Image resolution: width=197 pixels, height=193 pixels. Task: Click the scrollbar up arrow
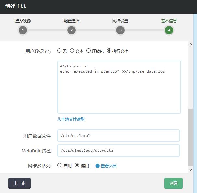pos(191,44)
